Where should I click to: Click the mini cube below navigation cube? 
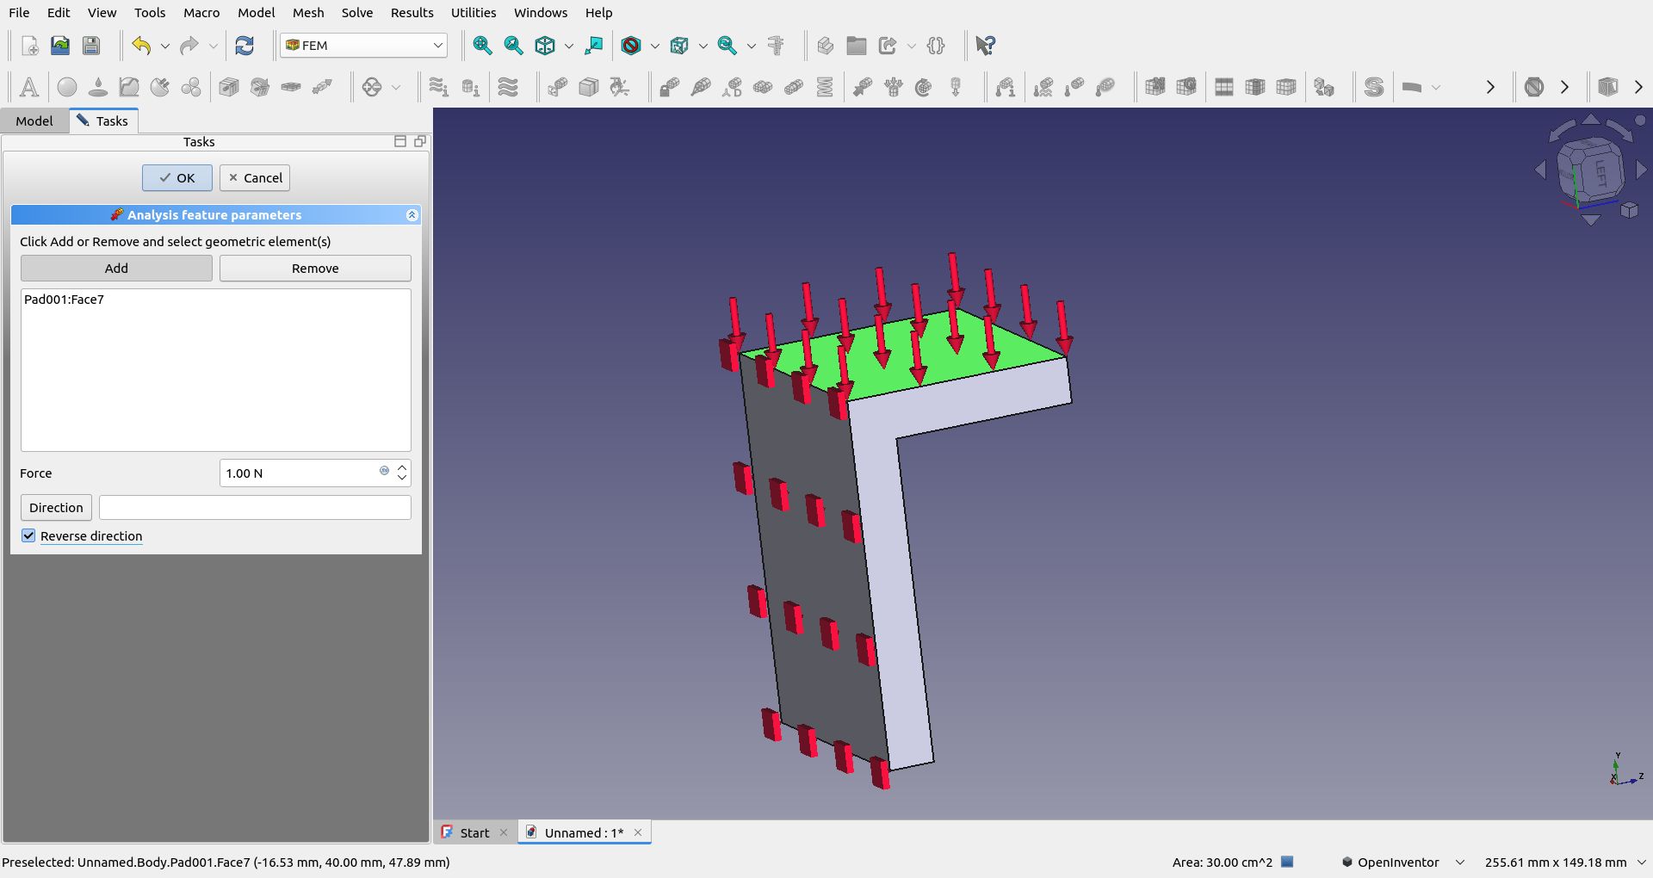(1629, 210)
